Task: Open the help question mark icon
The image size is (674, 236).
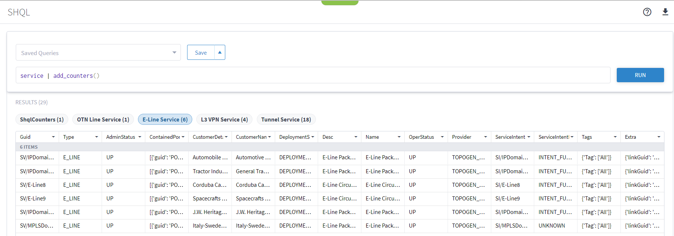Action: tap(647, 12)
